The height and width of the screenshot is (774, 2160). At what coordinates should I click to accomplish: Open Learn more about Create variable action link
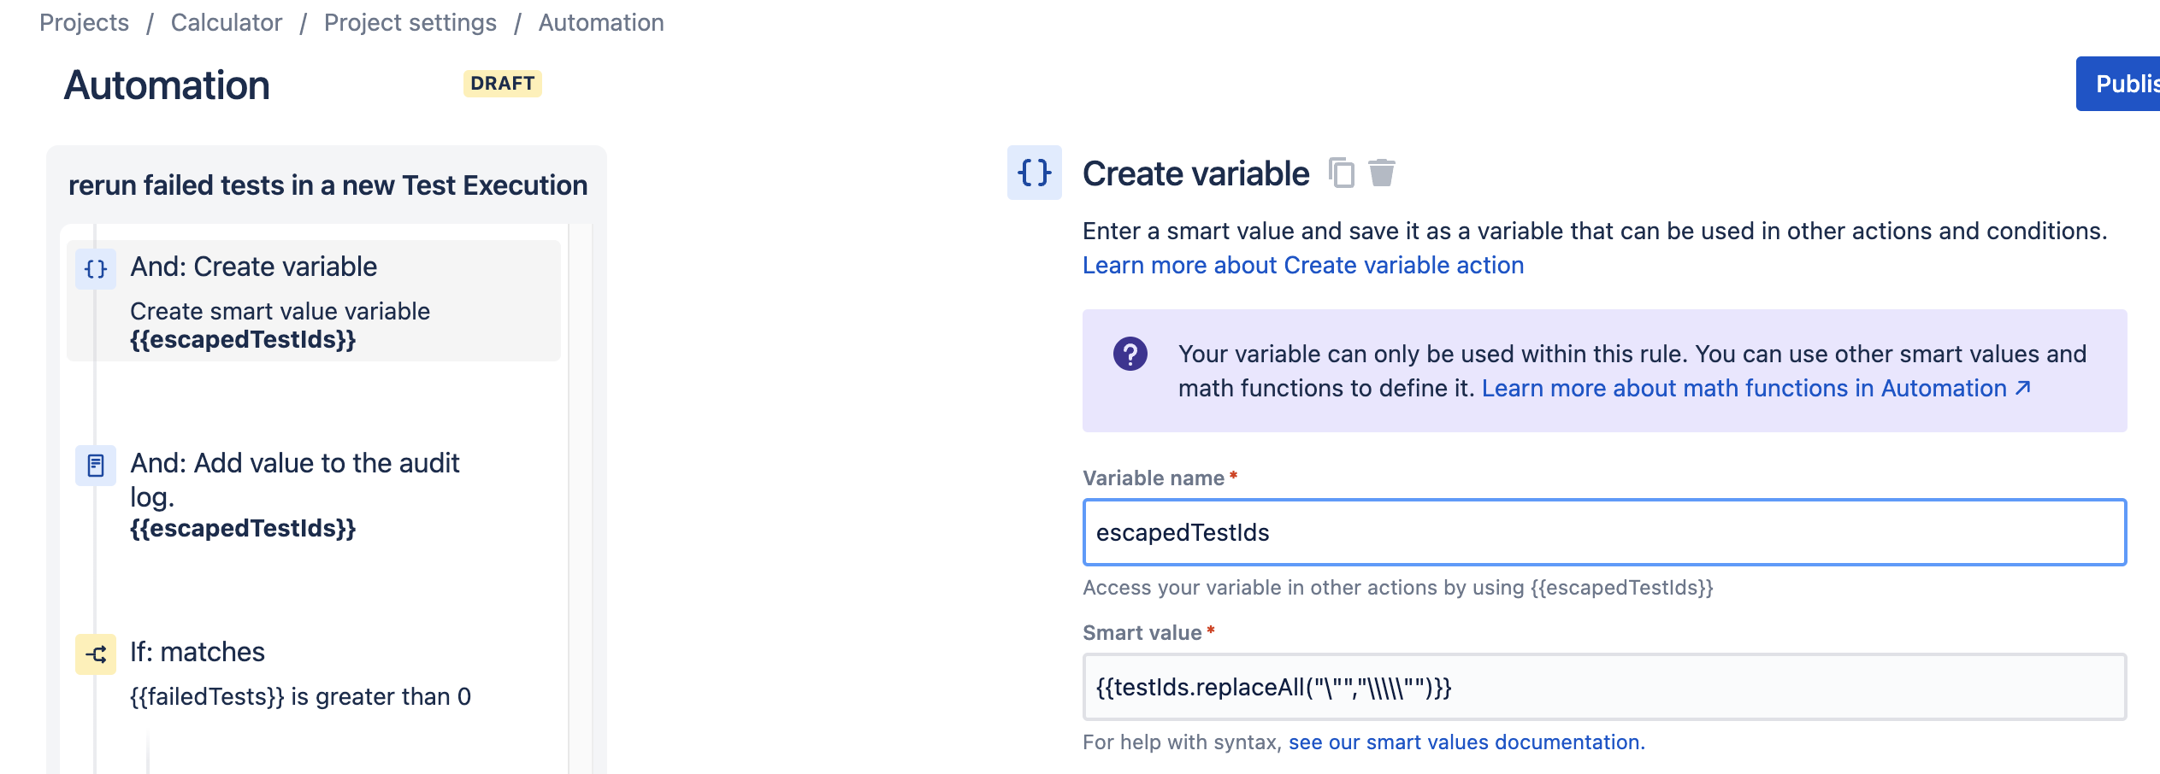point(1303,266)
